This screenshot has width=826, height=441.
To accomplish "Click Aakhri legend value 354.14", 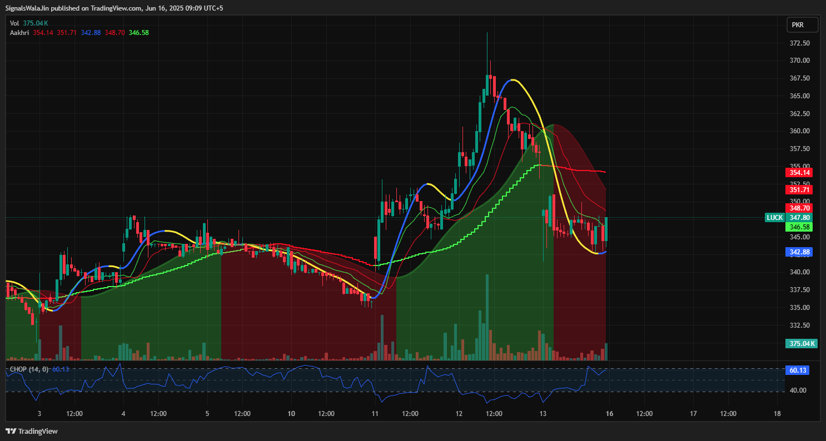I will [x=43, y=33].
